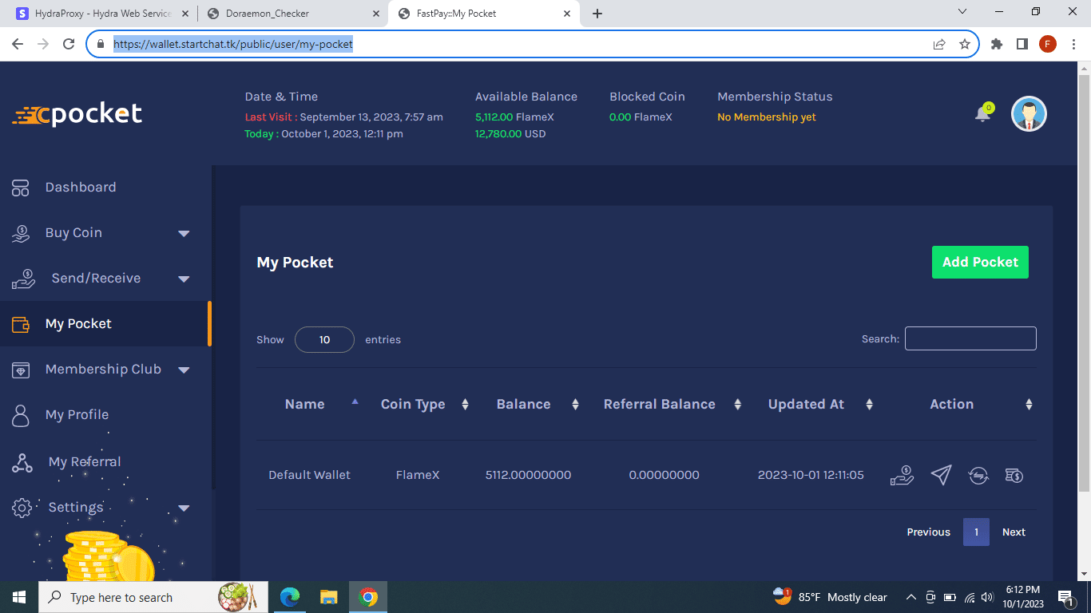Select page 1 in pagination
The width and height of the screenshot is (1091, 613).
(976, 532)
